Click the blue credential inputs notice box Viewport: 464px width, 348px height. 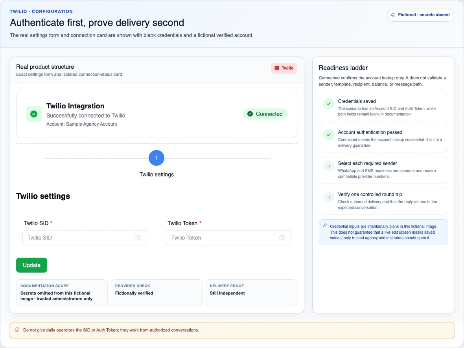pos(383,232)
